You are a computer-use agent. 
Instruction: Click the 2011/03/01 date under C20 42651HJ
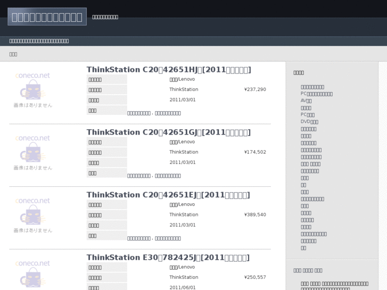pyautogui.click(x=183, y=100)
